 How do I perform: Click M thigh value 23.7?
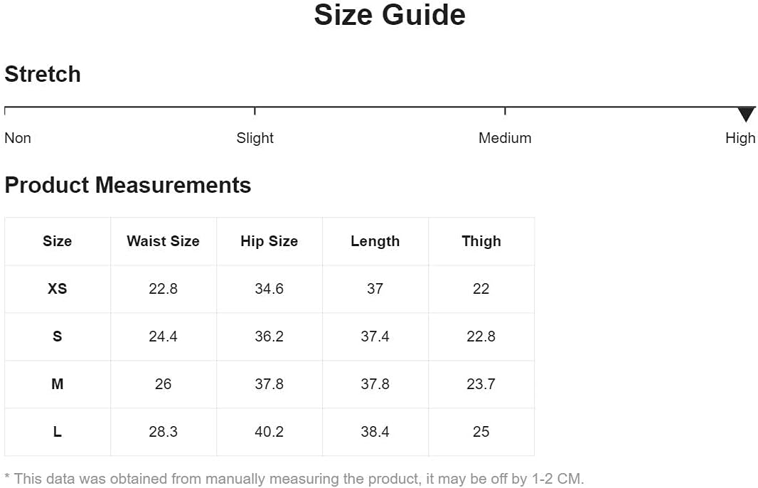pos(481,384)
